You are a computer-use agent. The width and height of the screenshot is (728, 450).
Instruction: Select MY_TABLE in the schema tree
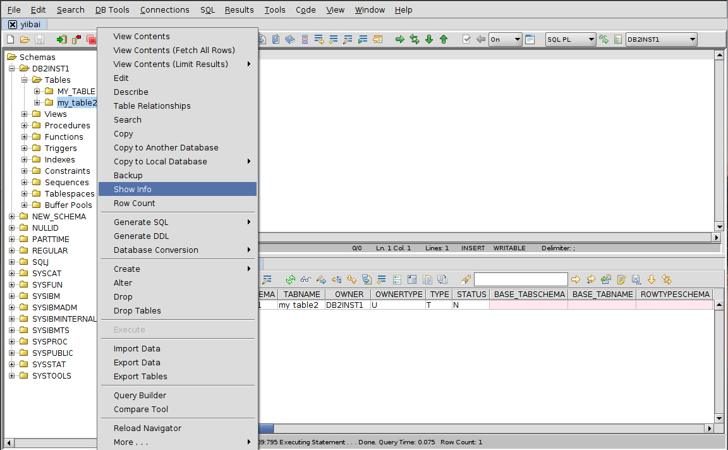pyautogui.click(x=76, y=92)
